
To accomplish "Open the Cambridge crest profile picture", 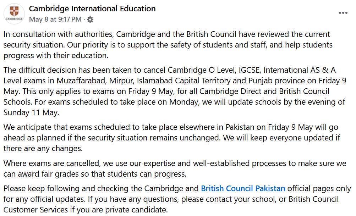I will click(14, 13).
